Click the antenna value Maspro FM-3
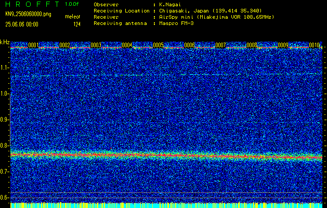327x208 pixels. pyautogui.click(x=176, y=23)
